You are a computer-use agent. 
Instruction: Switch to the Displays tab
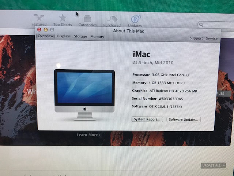point(64,36)
